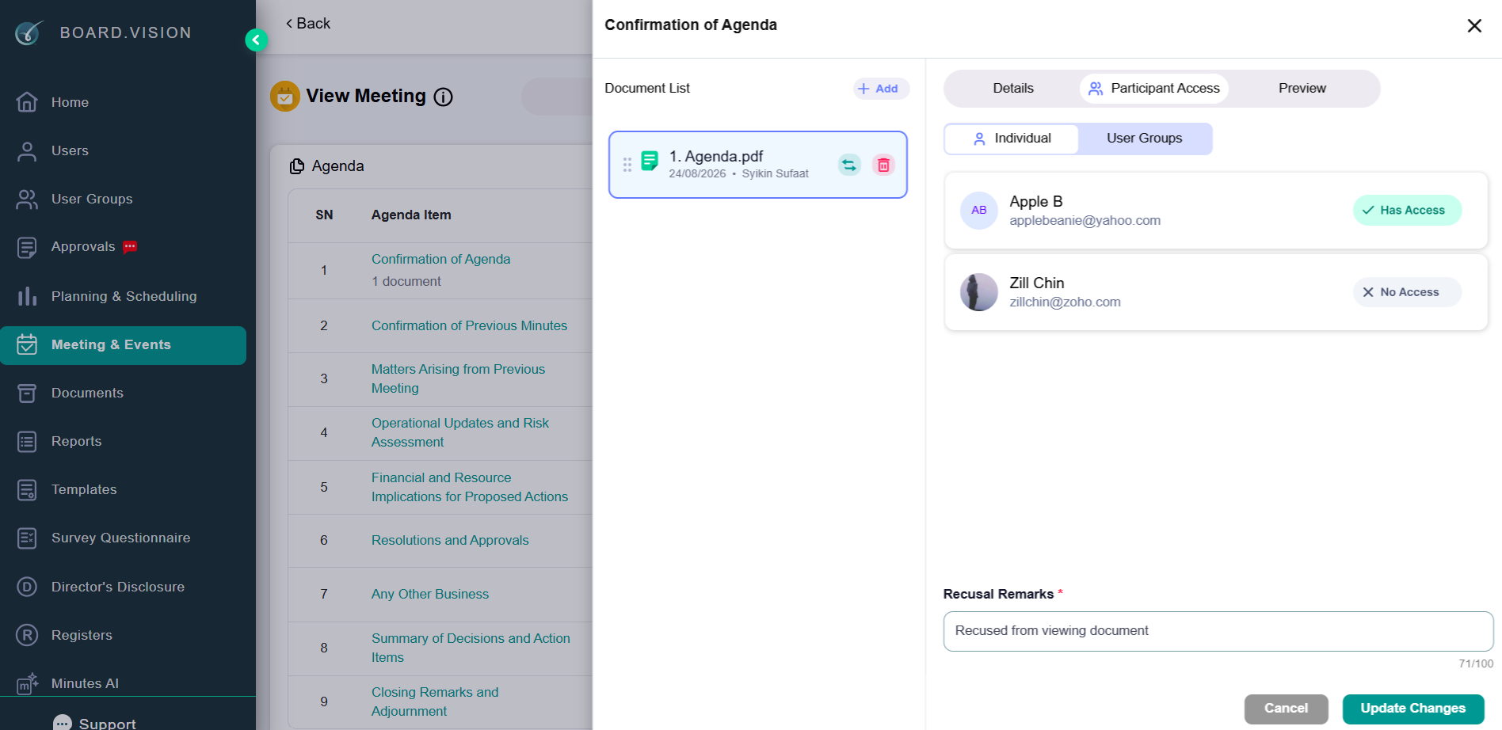1502x730 pixels.
Task: Click the Add document button
Action: (880, 89)
